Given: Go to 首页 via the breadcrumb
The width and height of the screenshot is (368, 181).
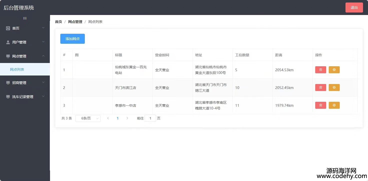Looking at the screenshot, I should 59,22.
